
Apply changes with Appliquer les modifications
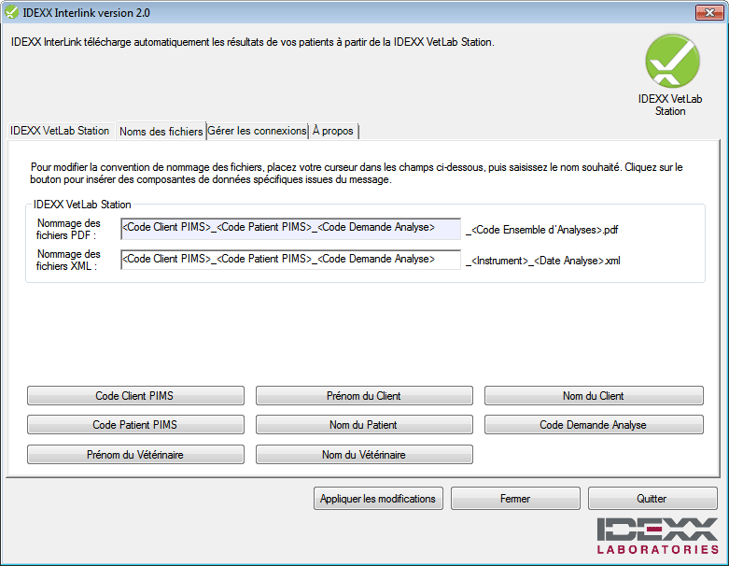click(377, 499)
